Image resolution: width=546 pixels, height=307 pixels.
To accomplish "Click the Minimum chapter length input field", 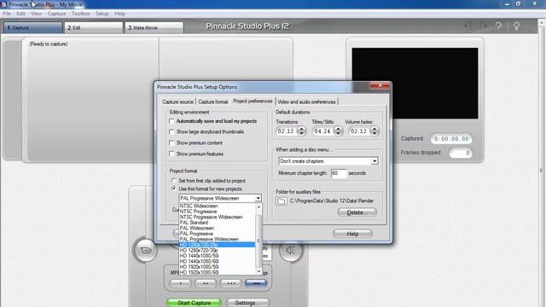I will (x=339, y=173).
